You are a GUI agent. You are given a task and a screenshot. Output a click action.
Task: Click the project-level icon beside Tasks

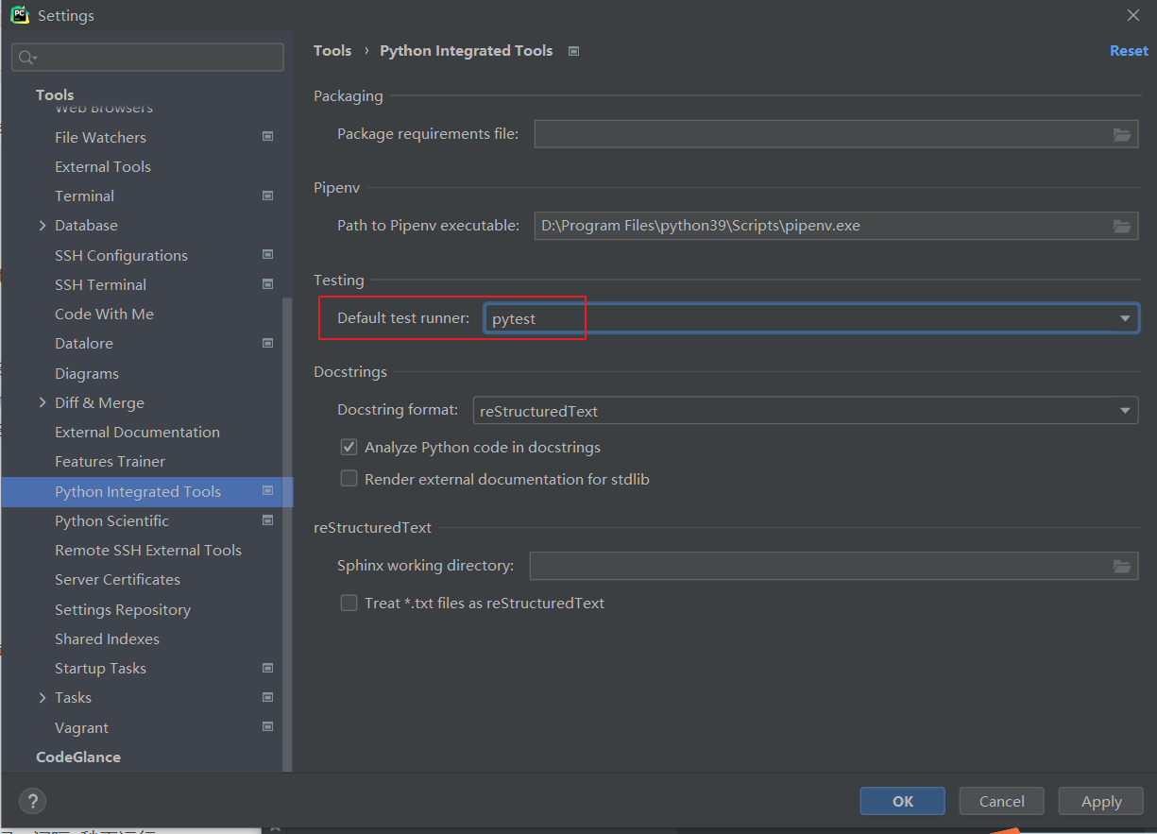tap(268, 697)
